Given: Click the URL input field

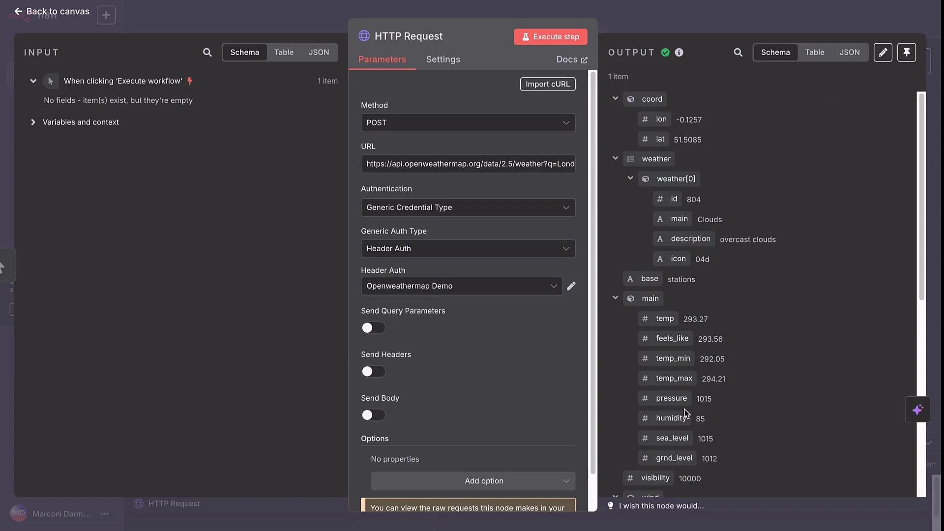Looking at the screenshot, I should point(468,164).
